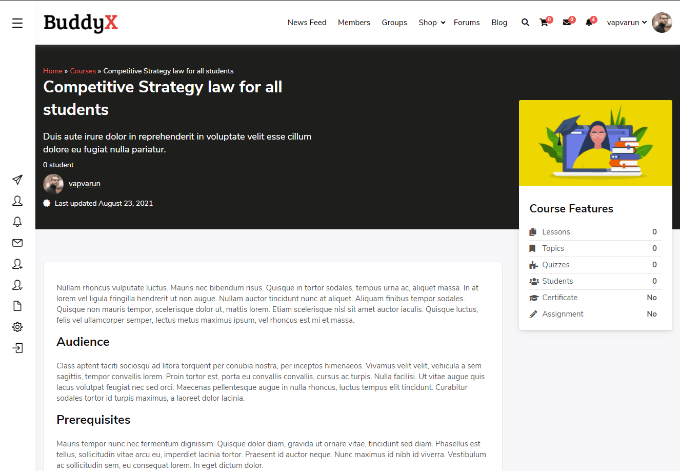Screen dimensions: 680x471
Task: Open the messages envelope in header
Action: [567, 23]
